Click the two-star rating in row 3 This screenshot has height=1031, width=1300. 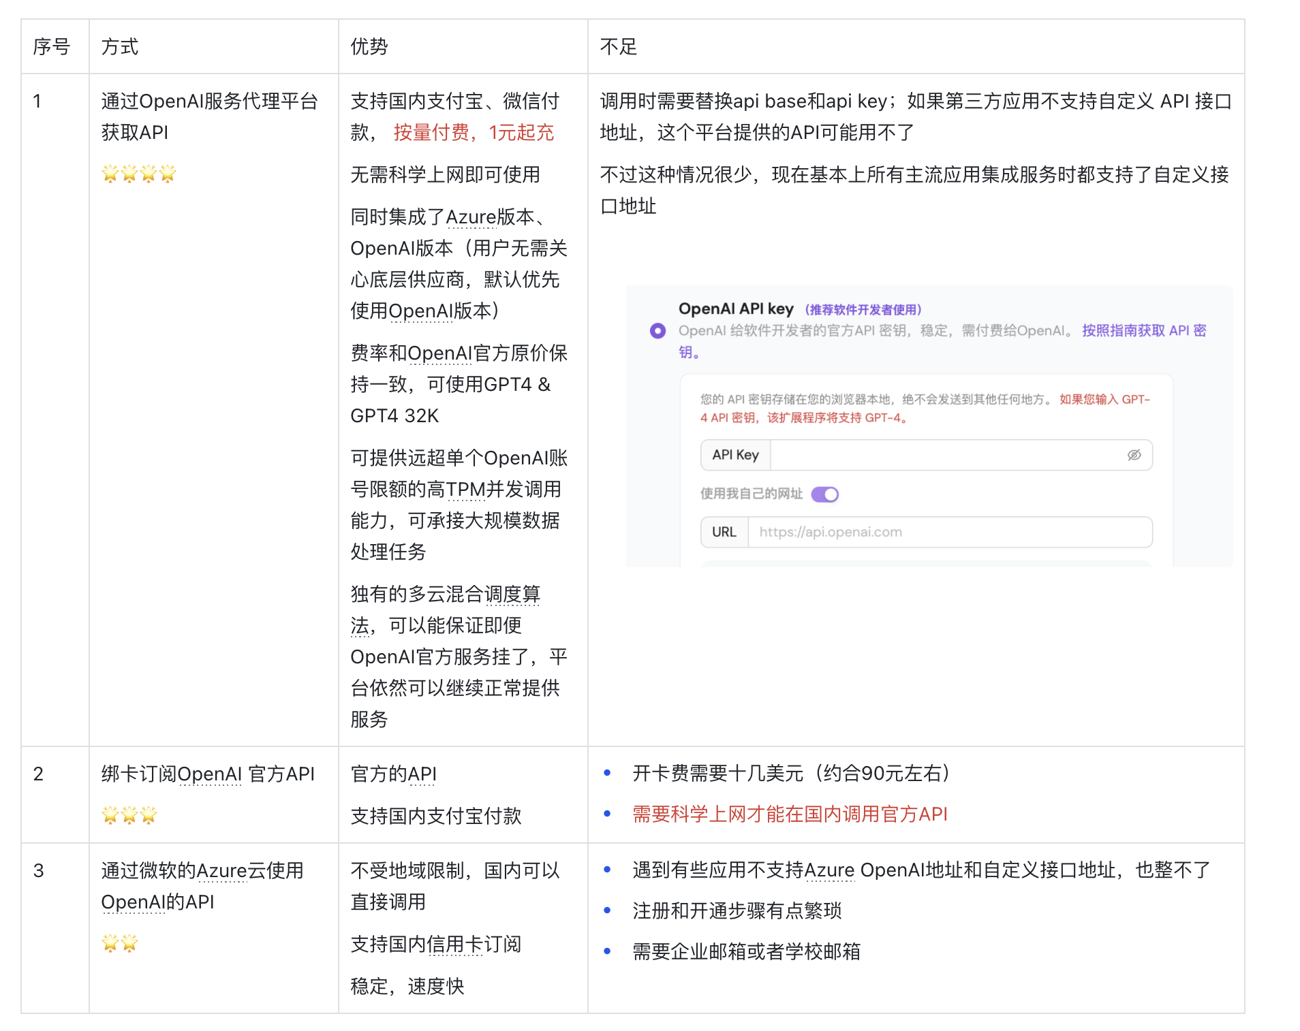click(119, 944)
